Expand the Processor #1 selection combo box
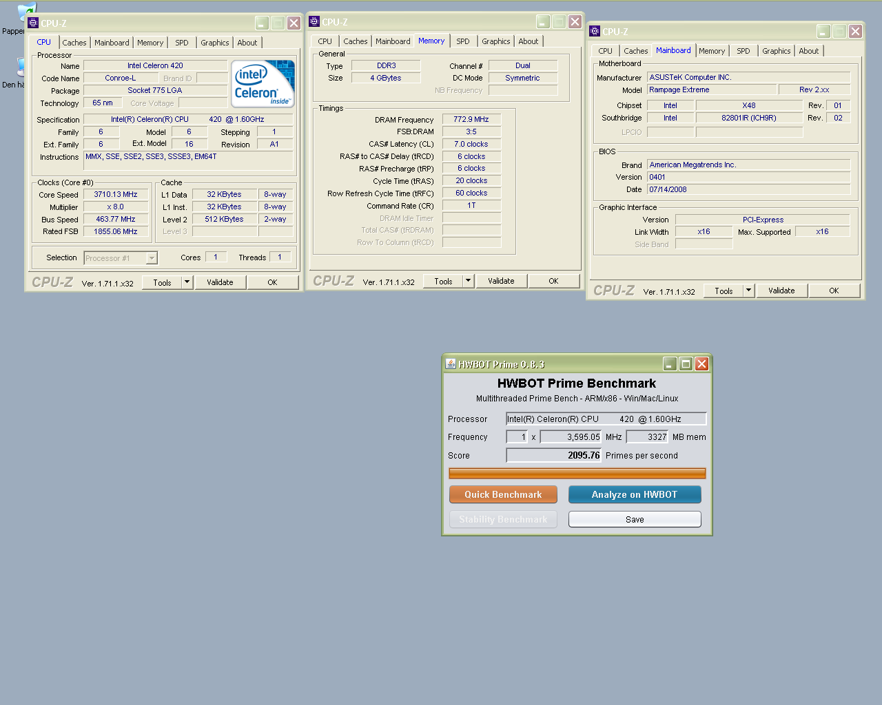Screen dimensions: 882x705 pyautogui.click(x=152, y=258)
